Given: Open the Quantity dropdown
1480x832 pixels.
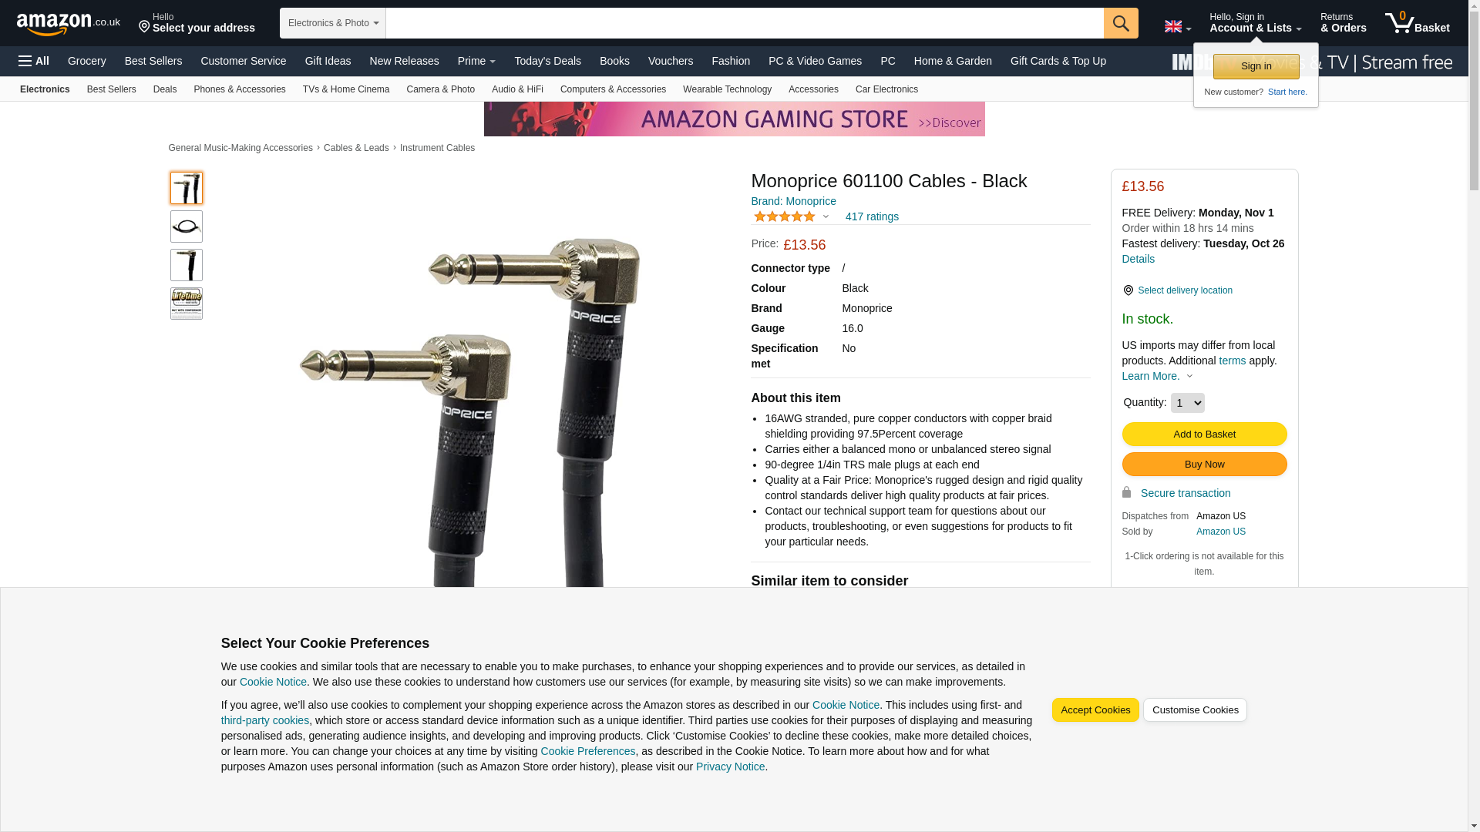Looking at the screenshot, I should click(x=1187, y=403).
